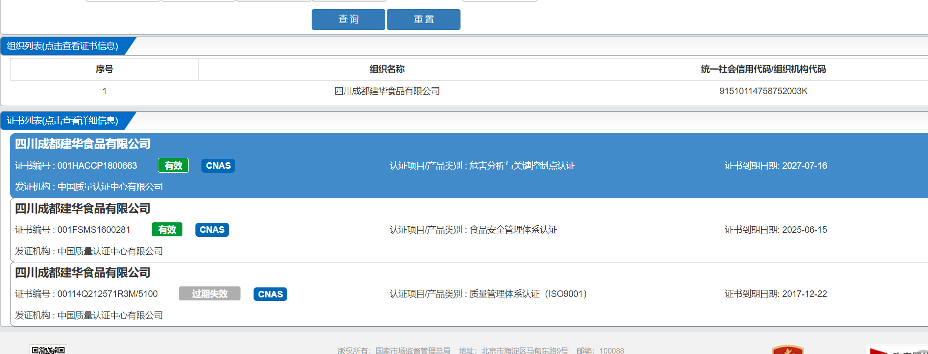Click the 有效 badge on the HACCP certificate
The width and height of the screenshot is (928, 354).
[173, 166]
